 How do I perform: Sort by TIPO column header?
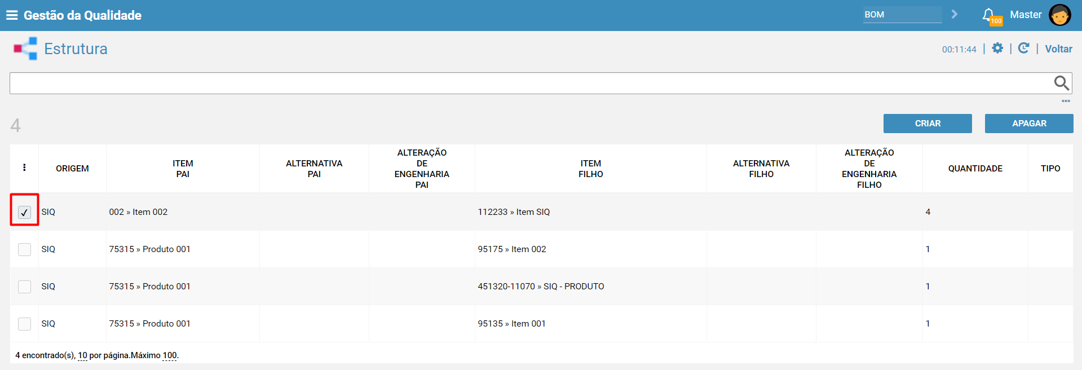pyautogui.click(x=1050, y=169)
